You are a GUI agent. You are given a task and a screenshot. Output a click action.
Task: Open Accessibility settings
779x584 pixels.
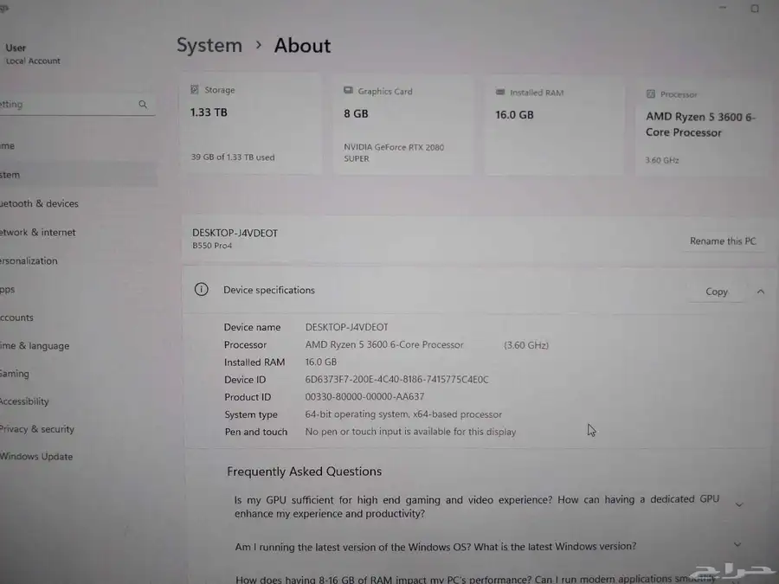[24, 401]
